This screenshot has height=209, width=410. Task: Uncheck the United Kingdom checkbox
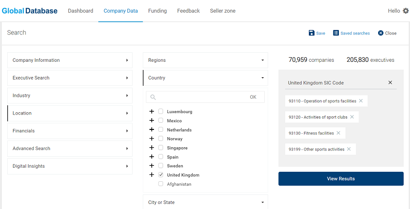click(x=161, y=175)
